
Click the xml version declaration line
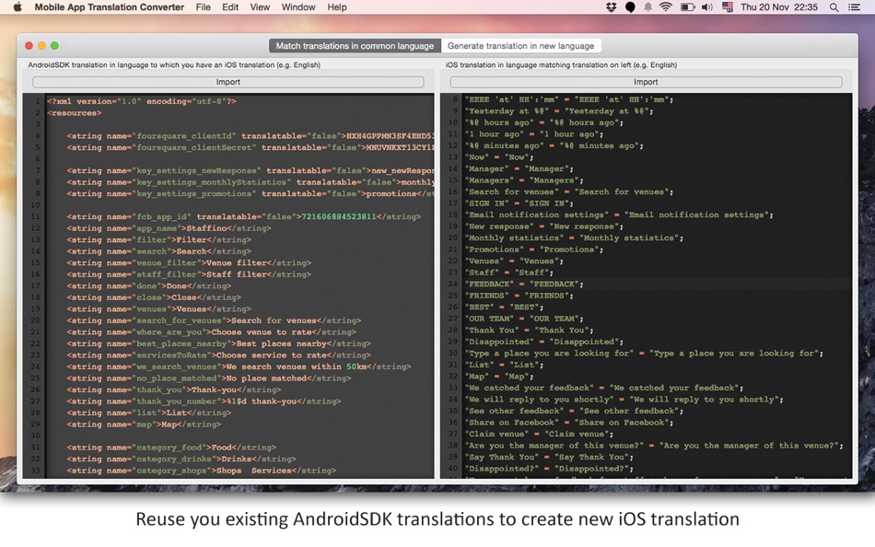click(142, 101)
